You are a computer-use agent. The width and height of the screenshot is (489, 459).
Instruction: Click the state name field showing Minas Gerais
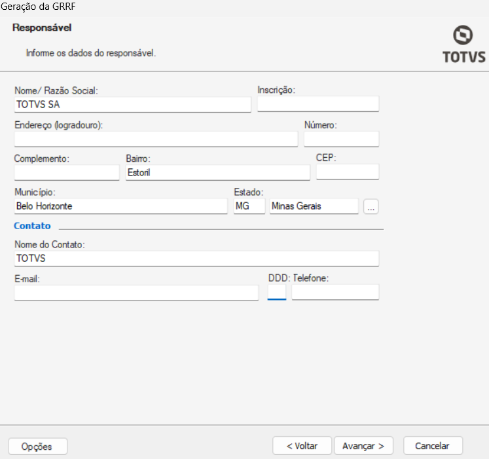pyautogui.click(x=314, y=206)
